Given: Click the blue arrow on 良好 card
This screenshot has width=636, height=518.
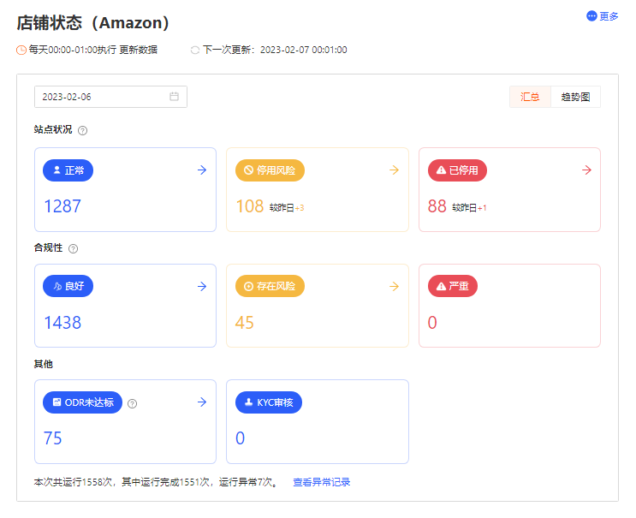Looking at the screenshot, I should coord(202,286).
